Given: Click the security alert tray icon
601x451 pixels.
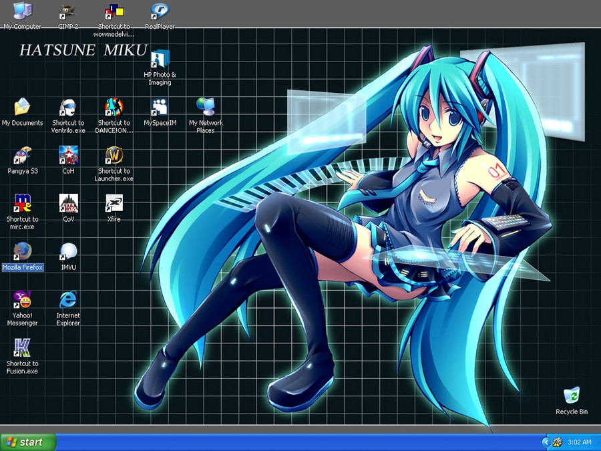Looking at the screenshot, I should click(x=558, y=442).
